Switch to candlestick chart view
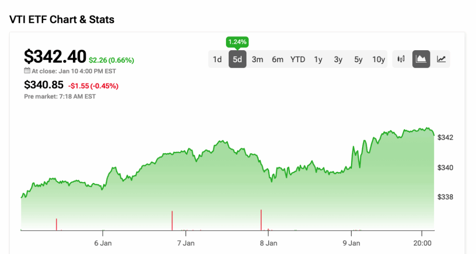Image resolution: width=476 pixels, height=254 pixels. pos(401,59)
